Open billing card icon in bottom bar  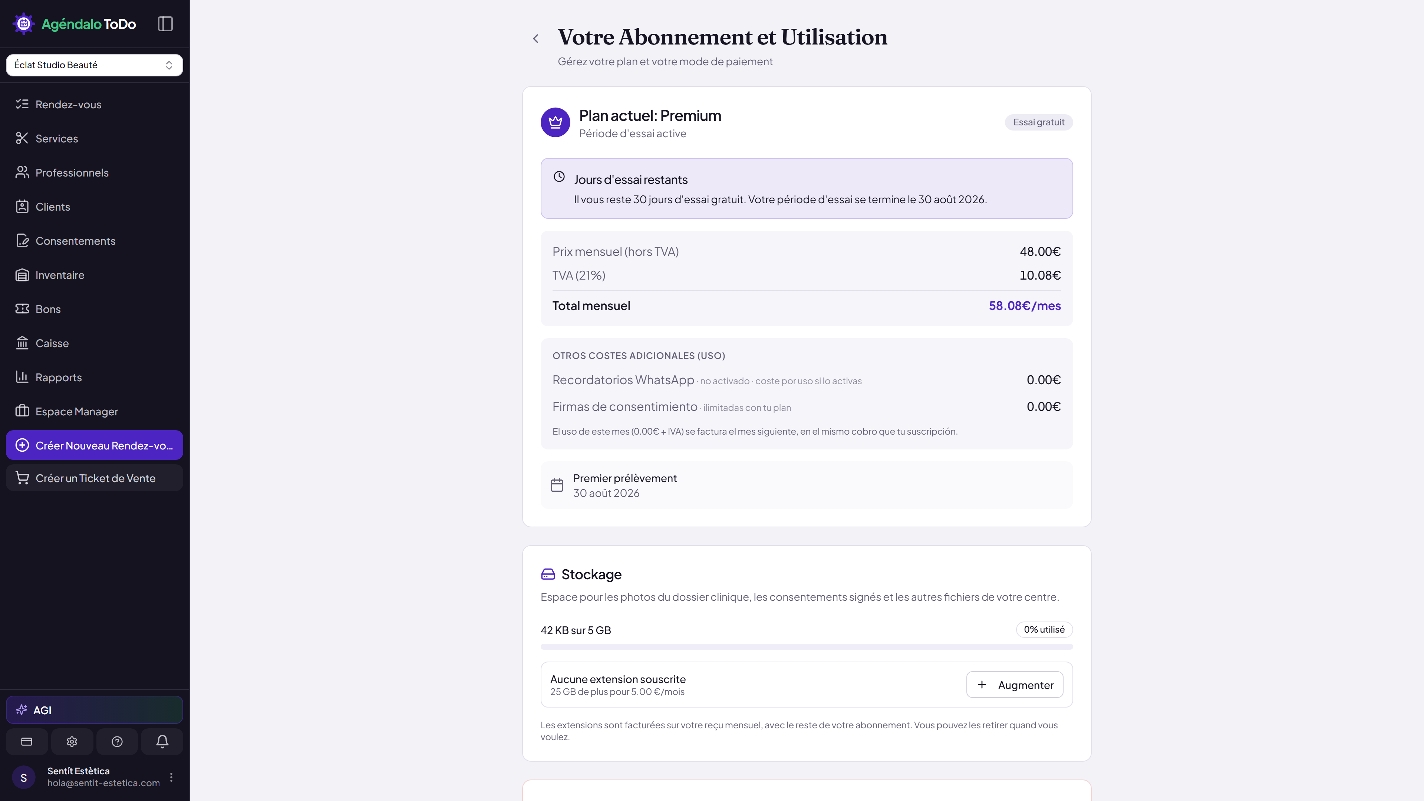pos(27,741)
